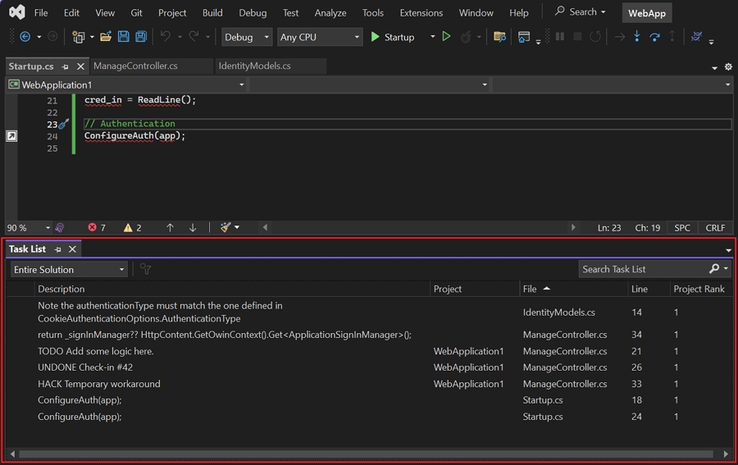Click the Task List filter funnel icon
Image resolution: width=738 pixels, height=465 pixels.
146,269
